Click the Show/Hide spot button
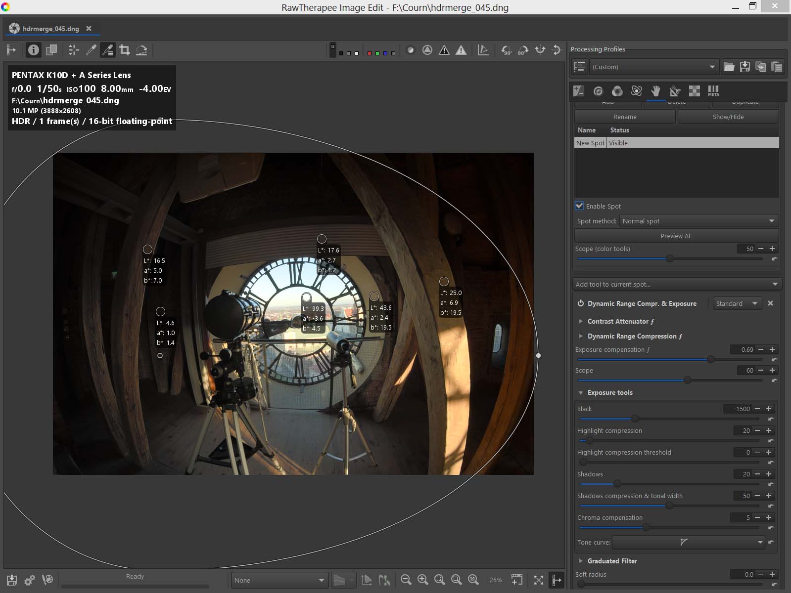Viewport: 791px width, 593px height. 728,117
